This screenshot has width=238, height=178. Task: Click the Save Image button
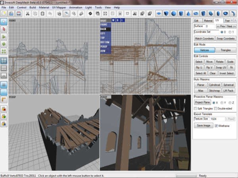click(203, 125)
